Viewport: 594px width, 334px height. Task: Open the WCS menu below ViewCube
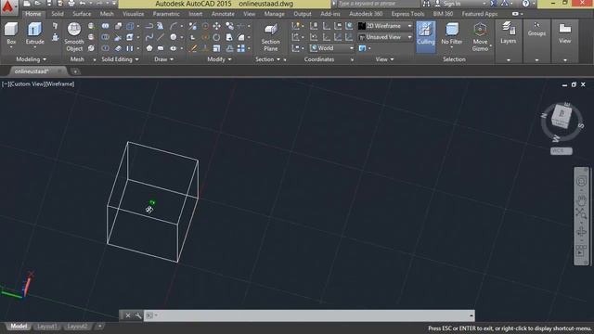pos(561,150)
